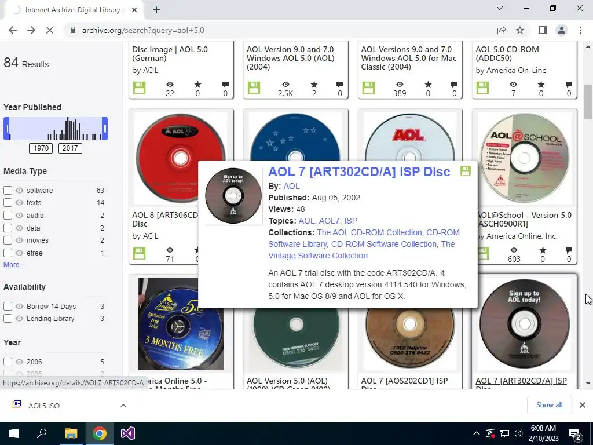Close the Internet Archive tab
The image size is (593, 445).
coord(134,10)
